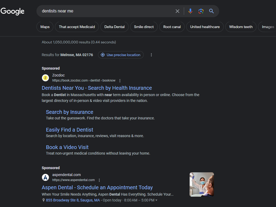This screenshot has height=207, width=276.
Task: Select the Root canal chip
Action: pos(172,27)
